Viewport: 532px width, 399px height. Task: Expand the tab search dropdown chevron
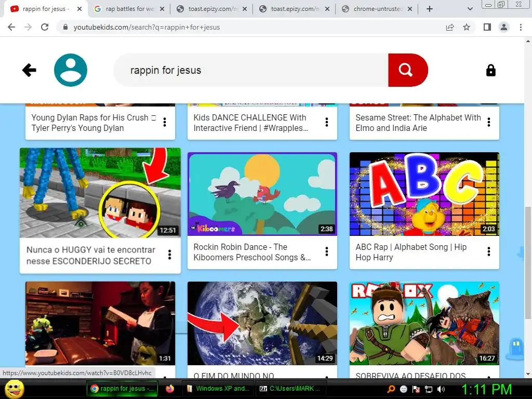click(x=470, y=9)
